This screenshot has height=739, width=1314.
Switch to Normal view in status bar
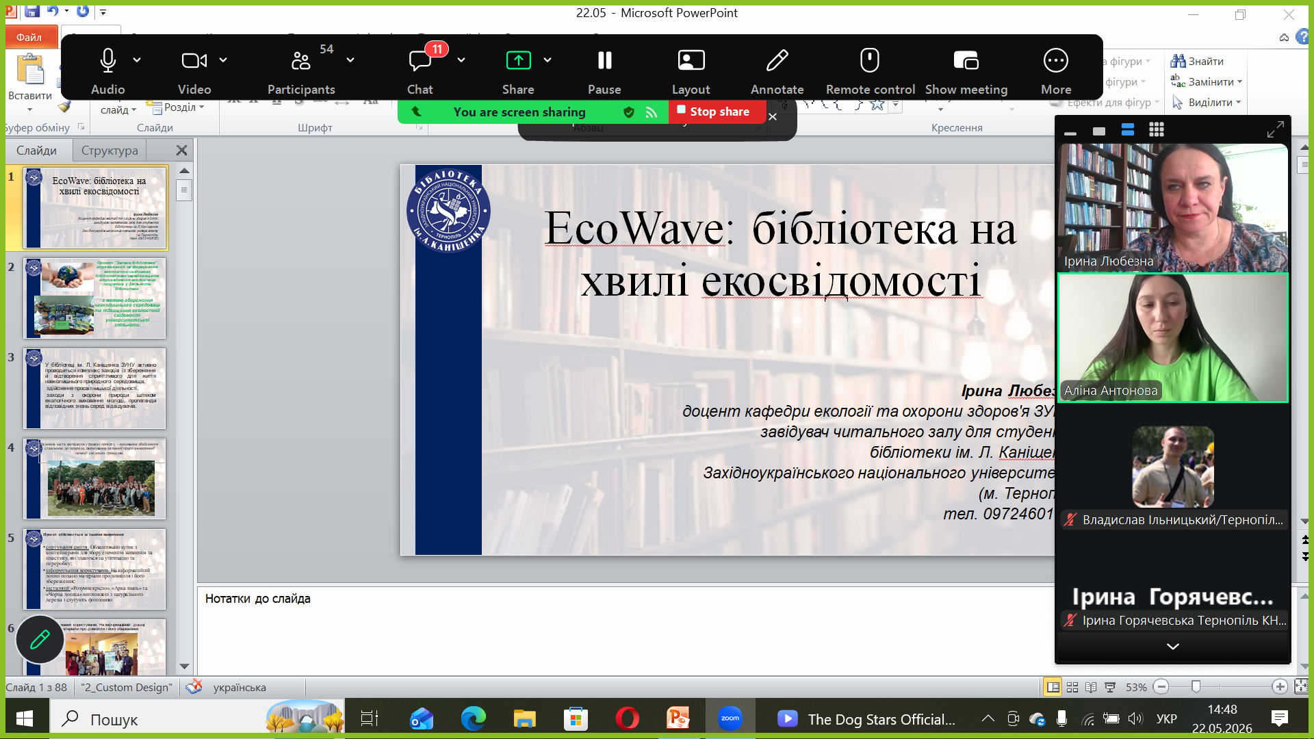(x=1053, y=687)
